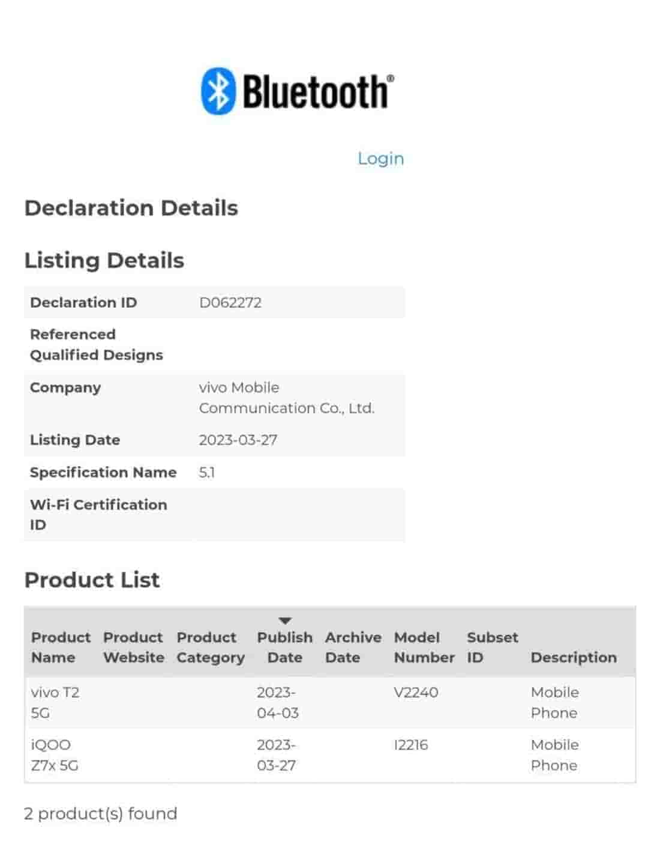
Task: Select the iQOO Z7x 5G product row
Action: pos(55,755)
